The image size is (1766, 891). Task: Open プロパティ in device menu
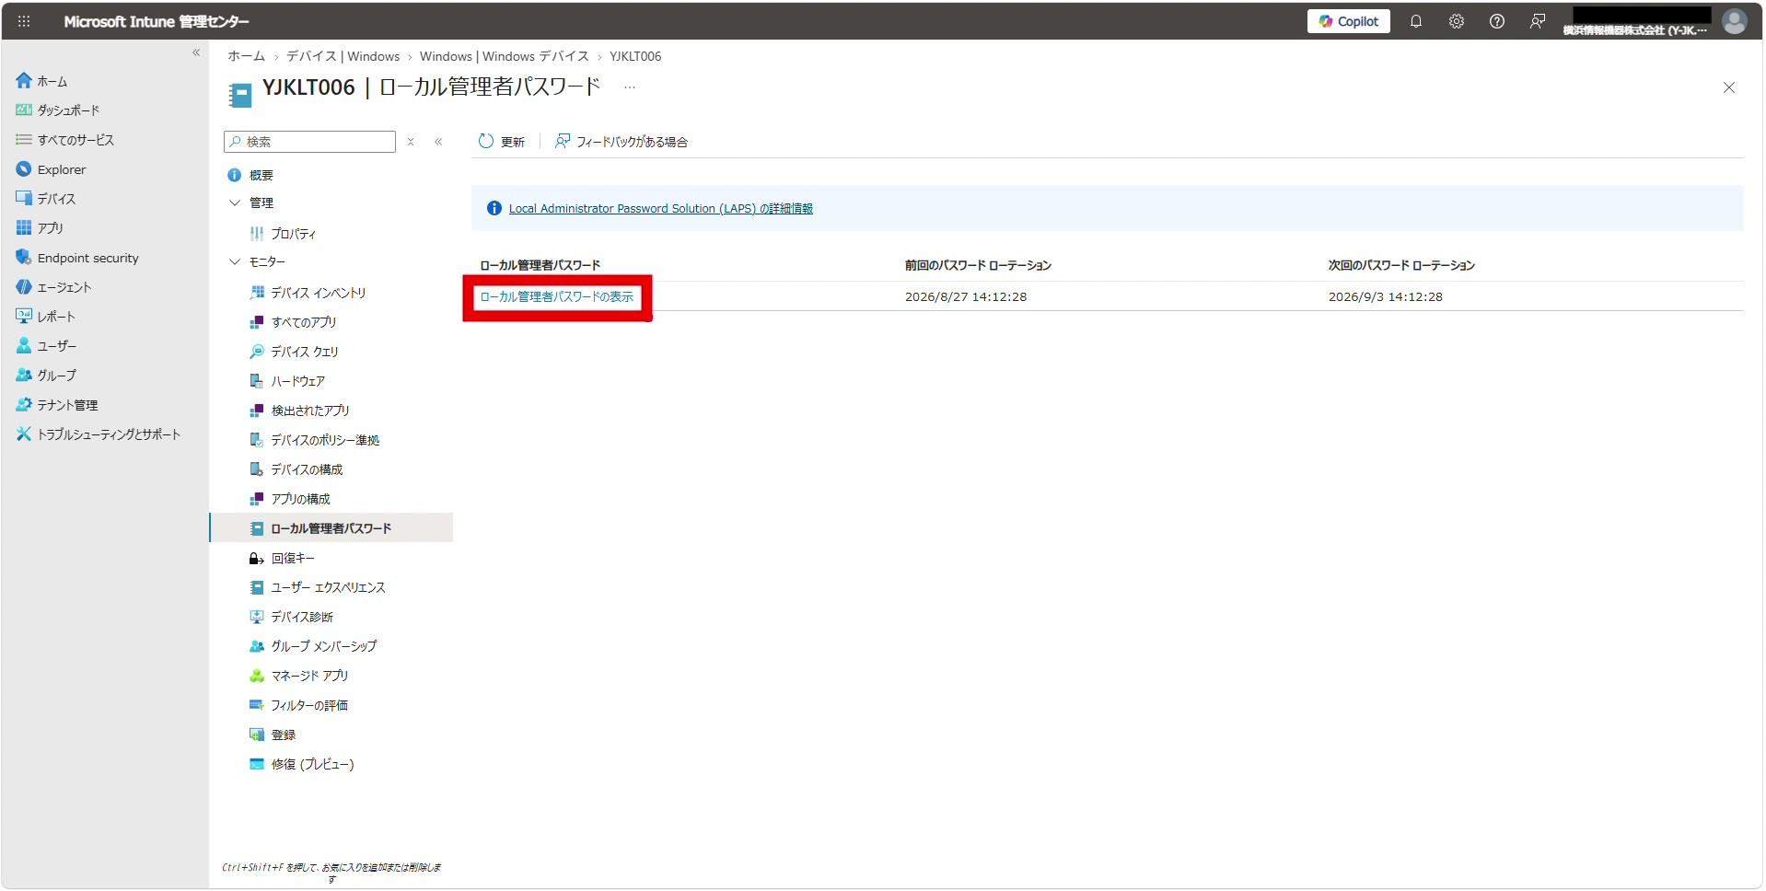[x=293, y=234]
